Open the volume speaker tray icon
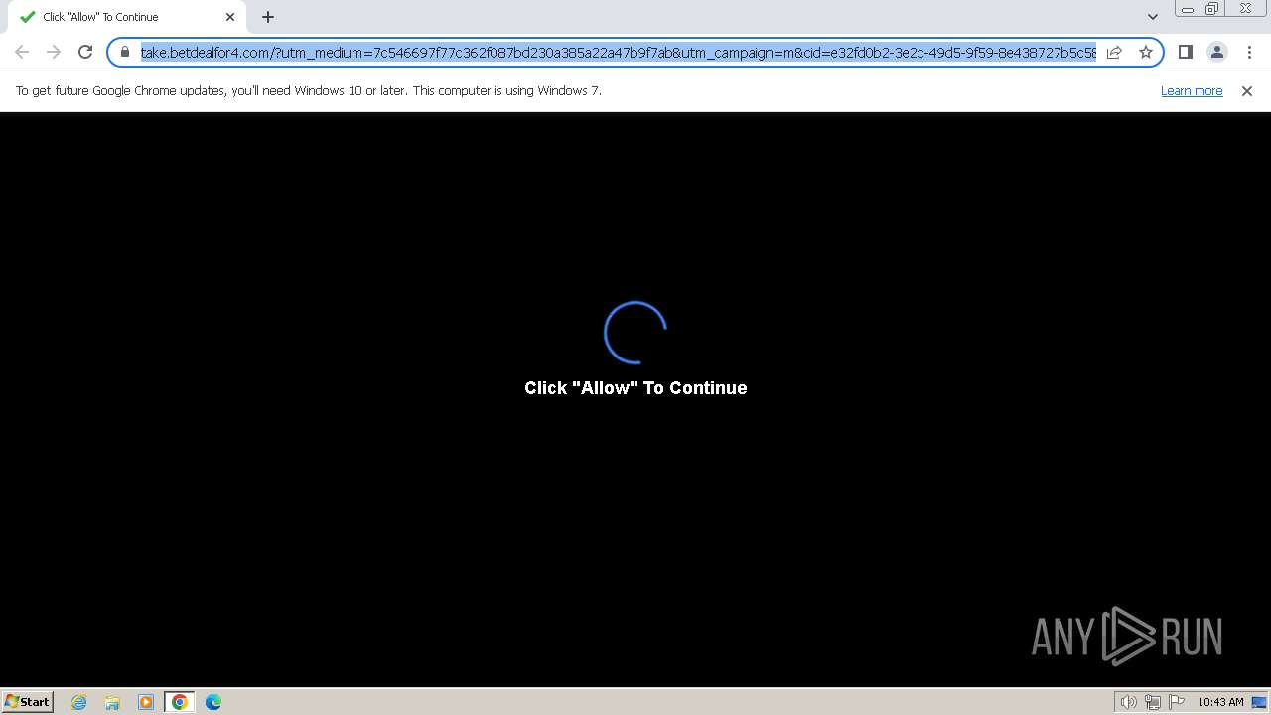Image resolution: width=1271 pixels, height=715 pixels. (x=1129, y=702)
